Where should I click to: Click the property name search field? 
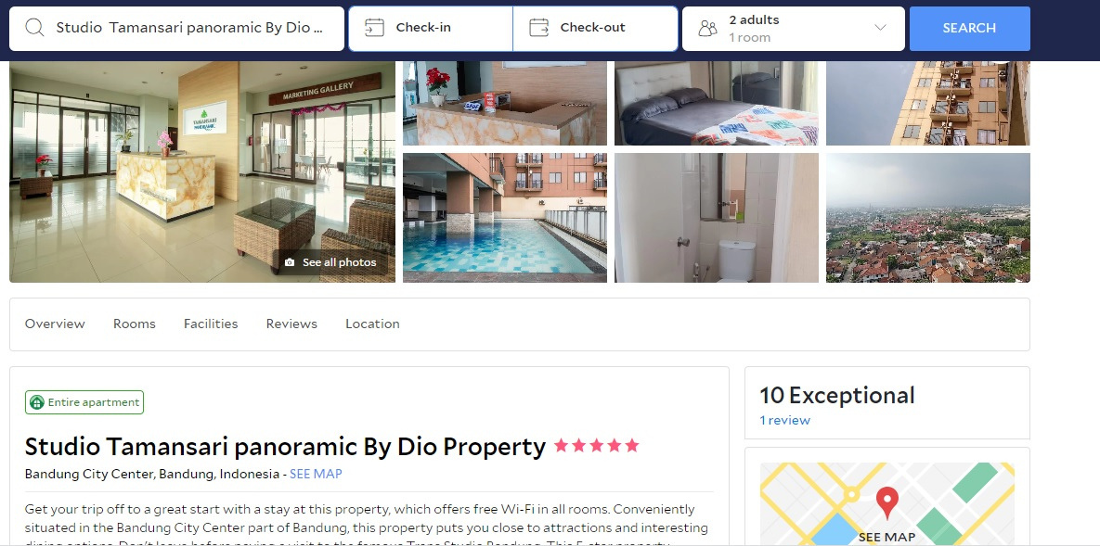176,29
